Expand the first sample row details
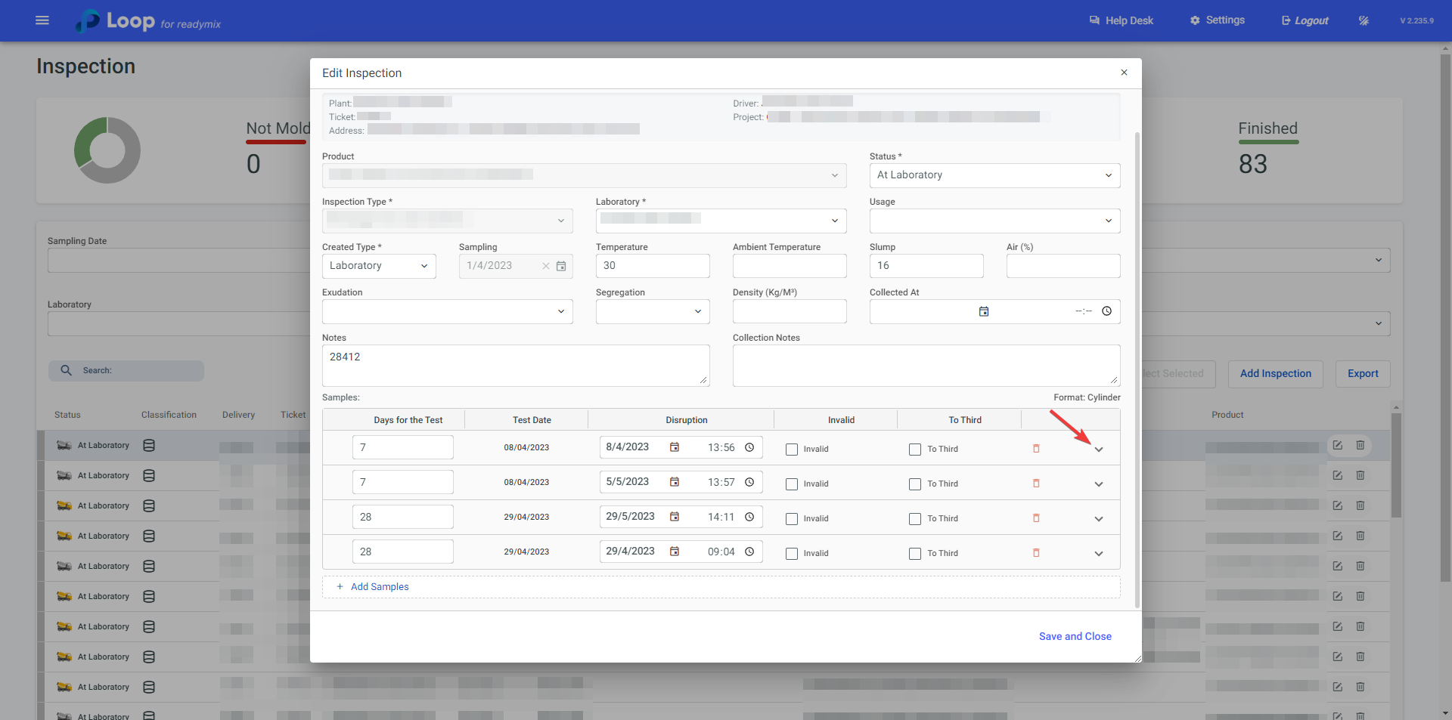Viewport: 1452px width, 720px height. (1099, 450)
